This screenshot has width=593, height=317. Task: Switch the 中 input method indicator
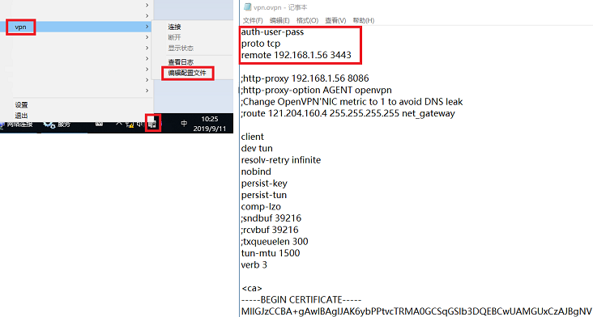pyautogui.click(x=184, y=124)
